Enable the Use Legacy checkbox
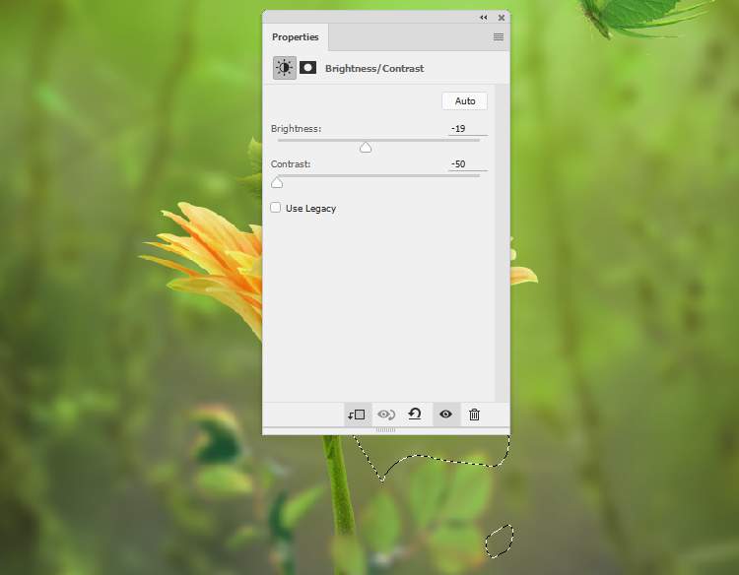The width and height of the screenshot is (739, 575). (276, 208)
